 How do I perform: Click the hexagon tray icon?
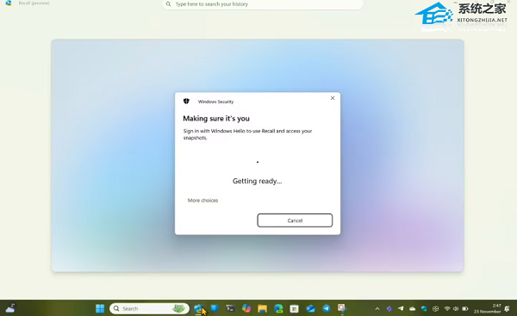coord(435,309)
